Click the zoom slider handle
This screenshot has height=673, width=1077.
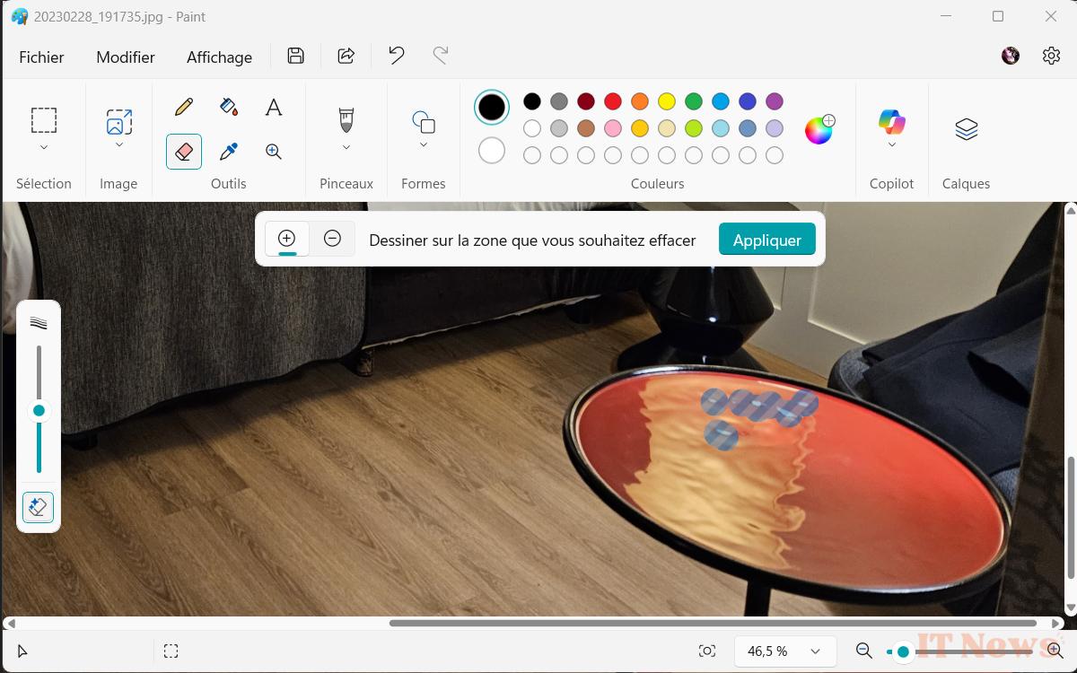point(903,651)
